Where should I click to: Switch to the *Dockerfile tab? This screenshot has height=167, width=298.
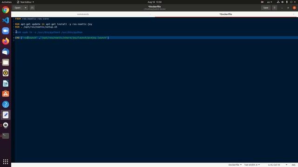click(225, 14)
